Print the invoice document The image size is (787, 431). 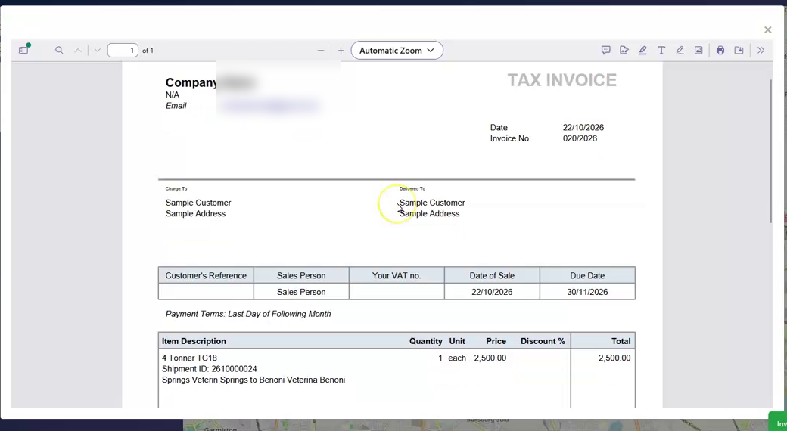point(720,50)
